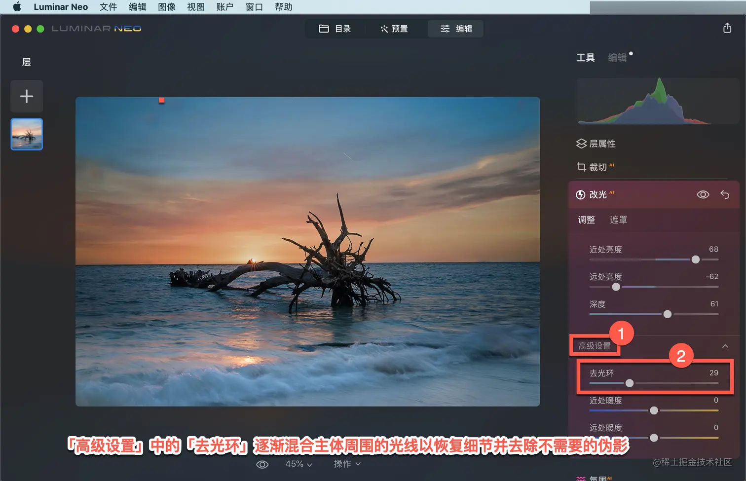Click the 深度 value 61
Image resolution: width=746 pixels, height=481 pixels.
coord(714,304)
